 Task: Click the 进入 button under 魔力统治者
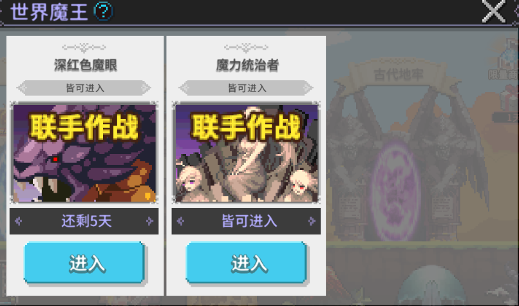pos(246,263)
